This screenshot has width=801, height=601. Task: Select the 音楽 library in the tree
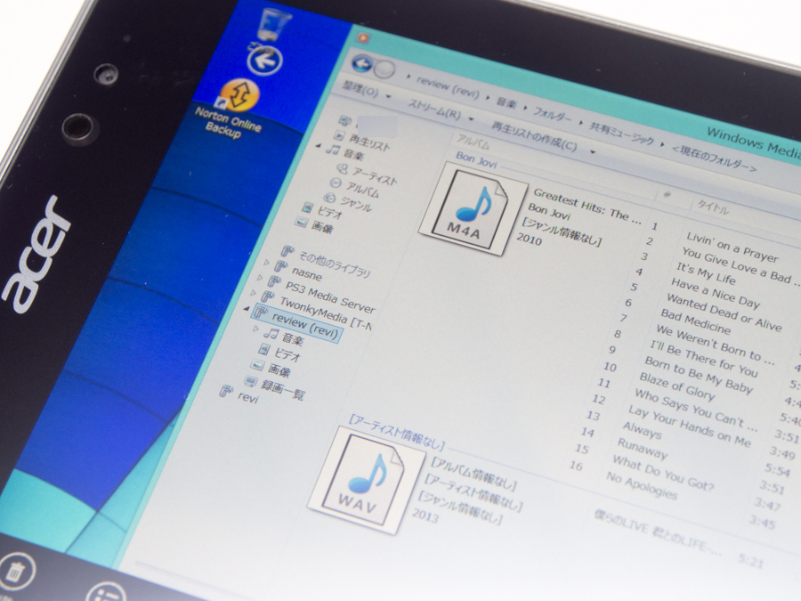[x=352, y=154]
